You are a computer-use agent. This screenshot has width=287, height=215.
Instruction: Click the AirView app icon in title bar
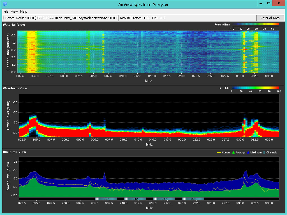click(x=5, y=4)
